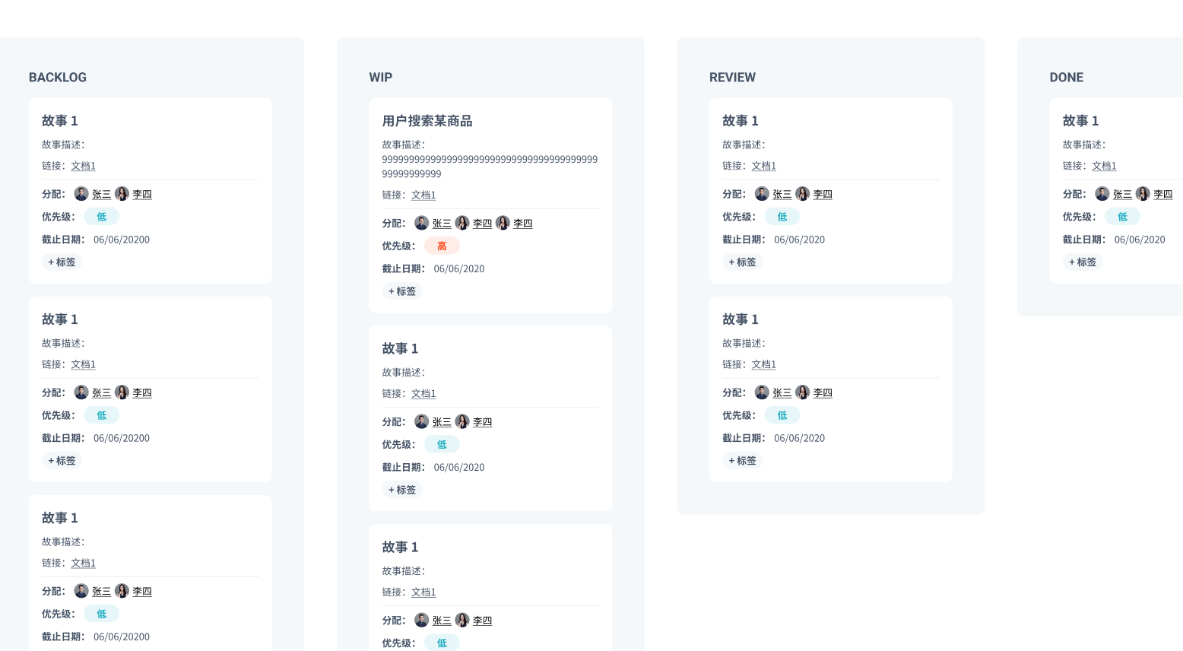1183x651 pixels.
Task: Click 张三's avatar in 用户搜索某商品 card
Action: pos(421,223)
